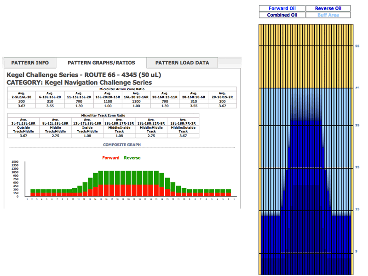Click the 1.08 ratio under 'Inside Track:Middle'
Viewport: 368px width, 276px height.
pos(87,136)
